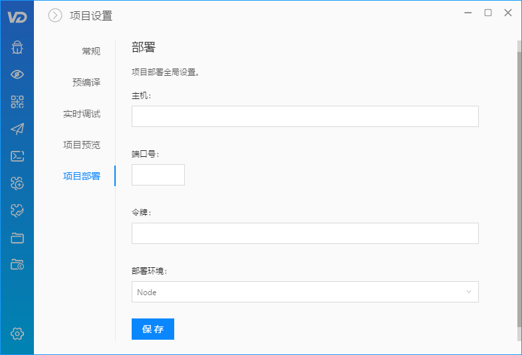Open the settings gear icon
This screenshot has width=522, height=355.
17,333
